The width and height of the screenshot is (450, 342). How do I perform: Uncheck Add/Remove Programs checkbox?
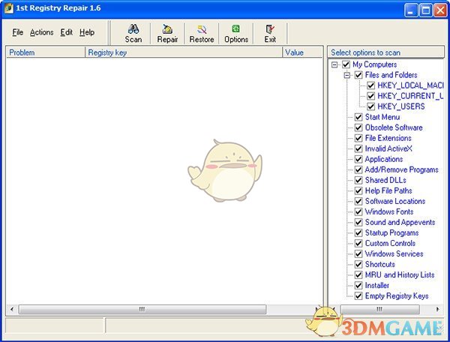pos(358,169)
